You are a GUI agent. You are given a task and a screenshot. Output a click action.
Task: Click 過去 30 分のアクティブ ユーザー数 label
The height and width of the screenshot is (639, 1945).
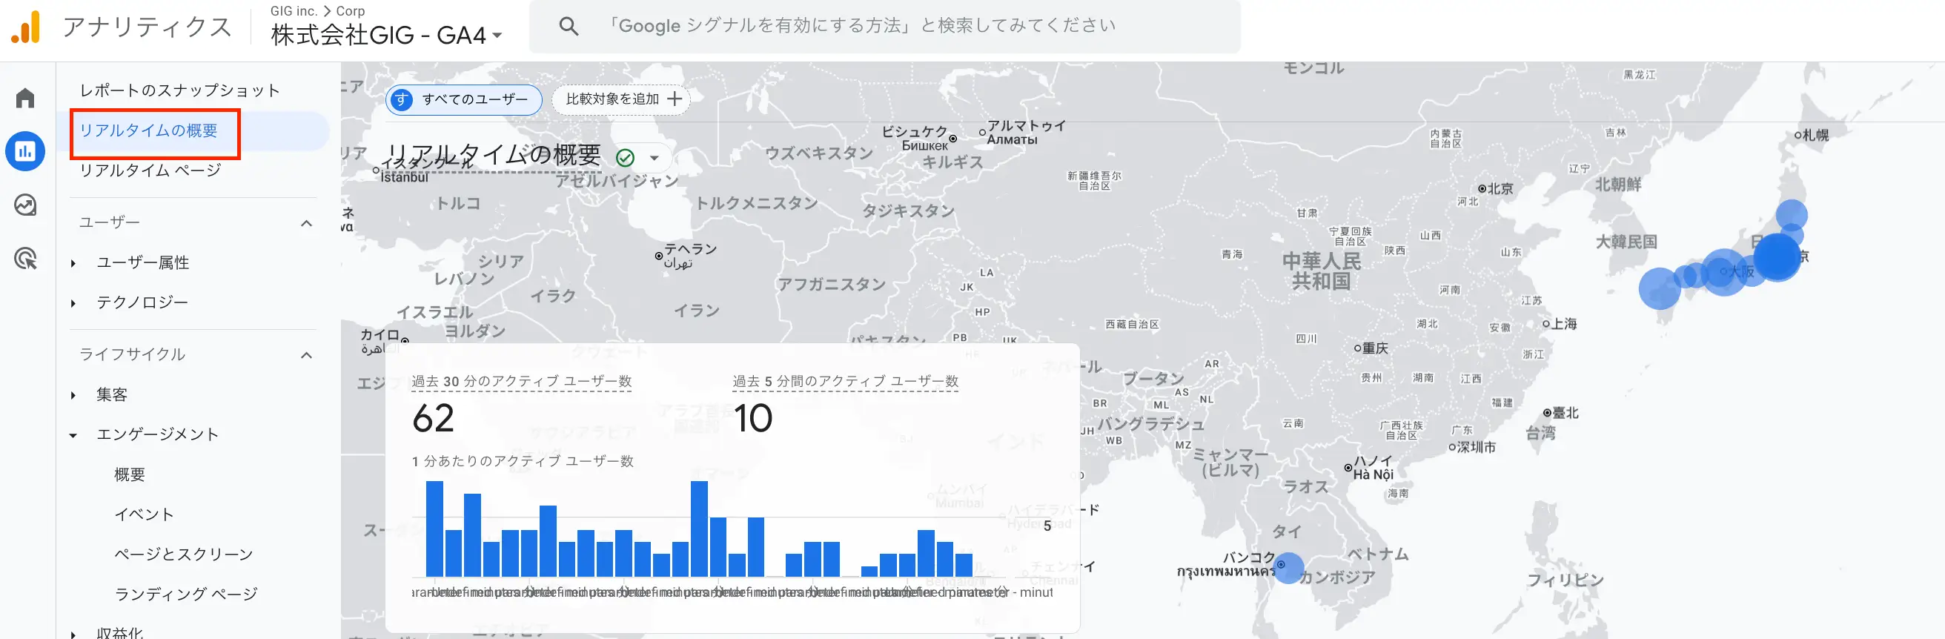point(522,382)
